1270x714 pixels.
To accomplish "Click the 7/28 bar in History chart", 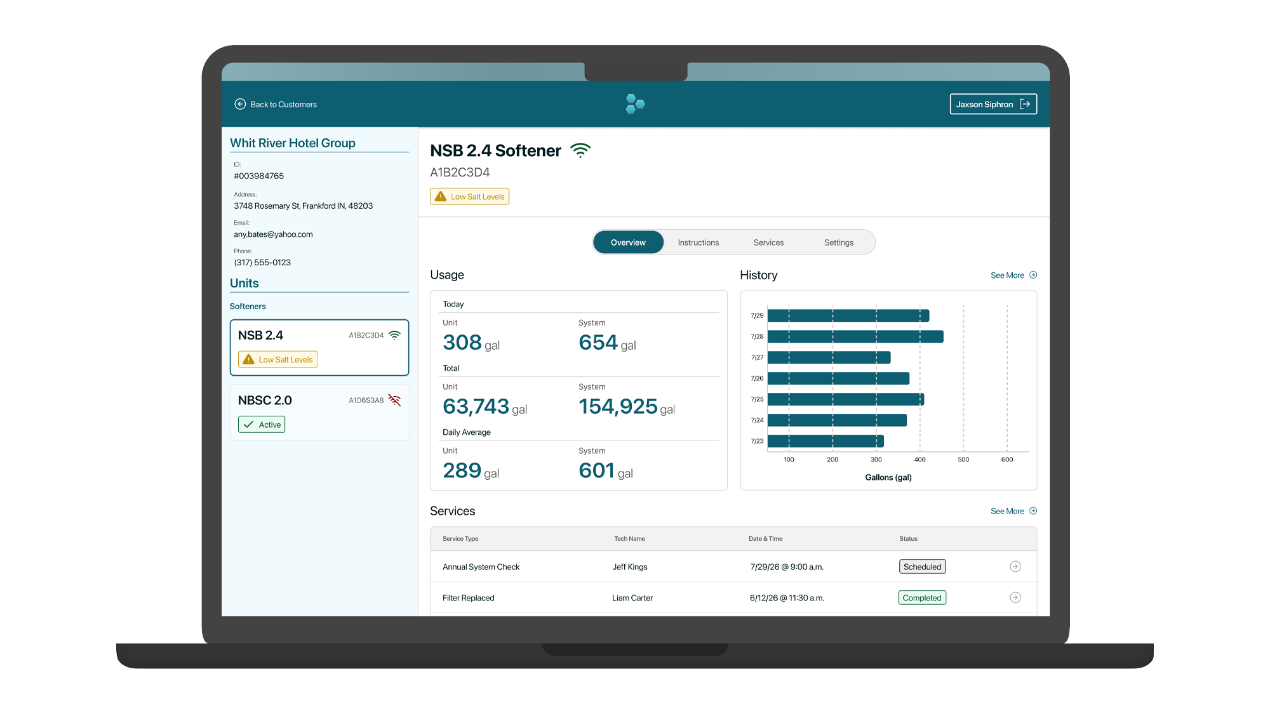I will [855, 336].
